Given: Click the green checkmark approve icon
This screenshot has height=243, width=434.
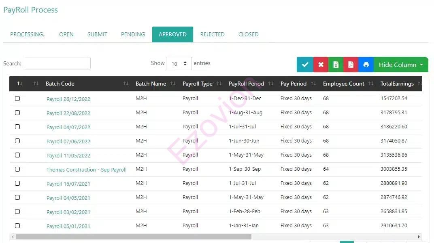Looking at the screenshot, I should [305, 65].
